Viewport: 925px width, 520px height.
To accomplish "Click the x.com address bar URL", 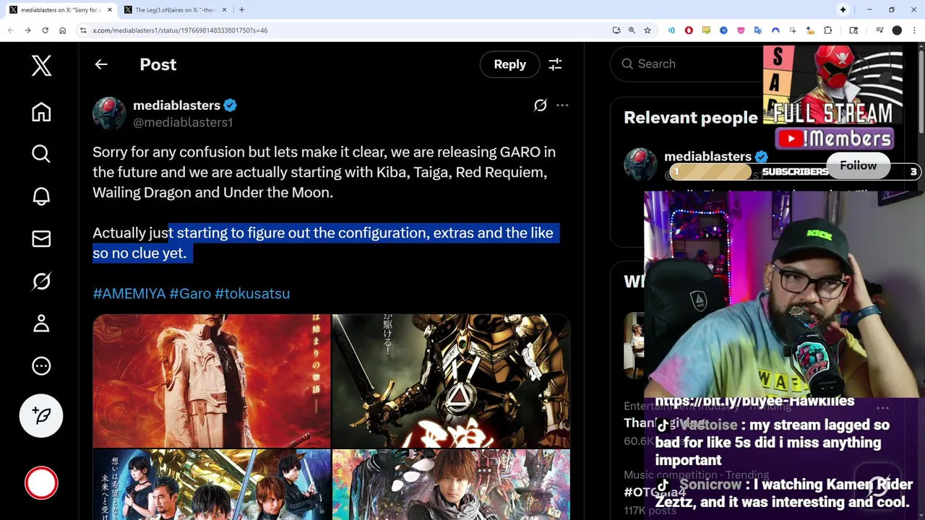I will coord(180,30).
